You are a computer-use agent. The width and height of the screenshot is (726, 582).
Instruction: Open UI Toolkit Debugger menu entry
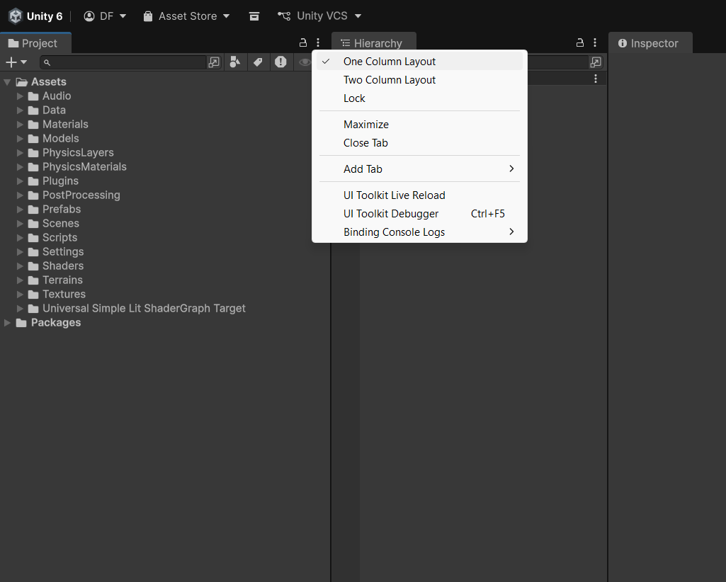pyautogui.click(x=419, y=213)
